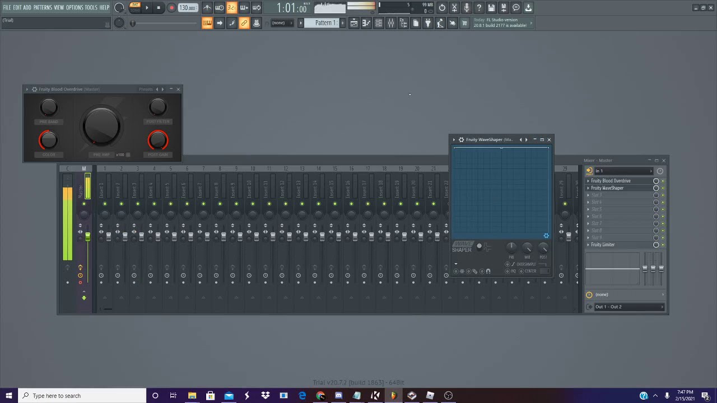Click the multilink to controllers chain icon
717x403 pixels.
pyautogui.click(x=244, y=23)
